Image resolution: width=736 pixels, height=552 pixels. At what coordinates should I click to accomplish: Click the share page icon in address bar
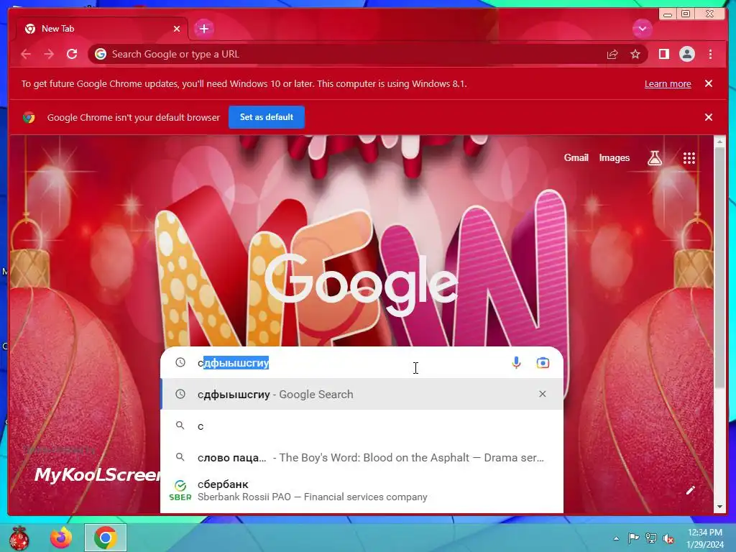click(612, 55)
